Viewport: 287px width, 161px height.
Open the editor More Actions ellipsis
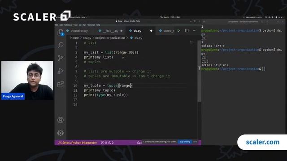[x=195, y=31]
